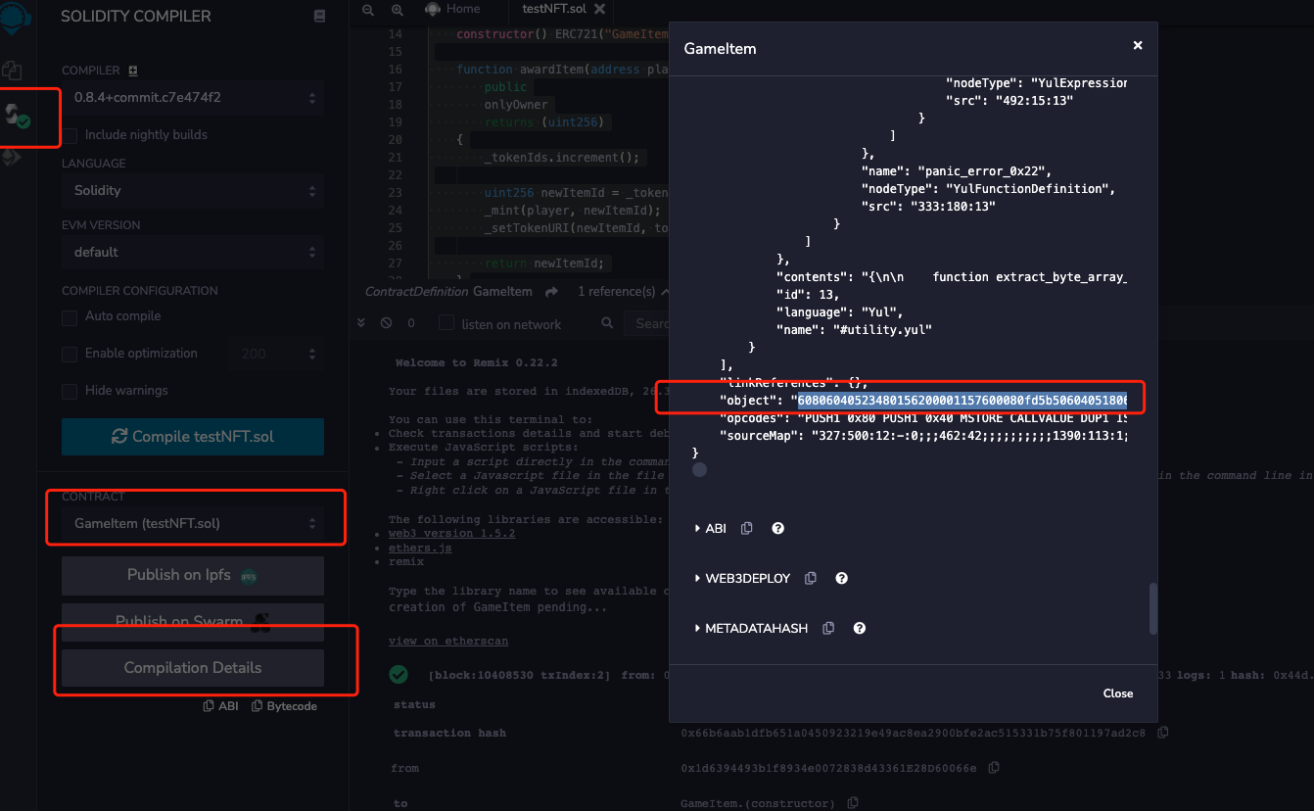Copy the transaction hash value
The image size is (1314, 811).
coord(1163,733)
